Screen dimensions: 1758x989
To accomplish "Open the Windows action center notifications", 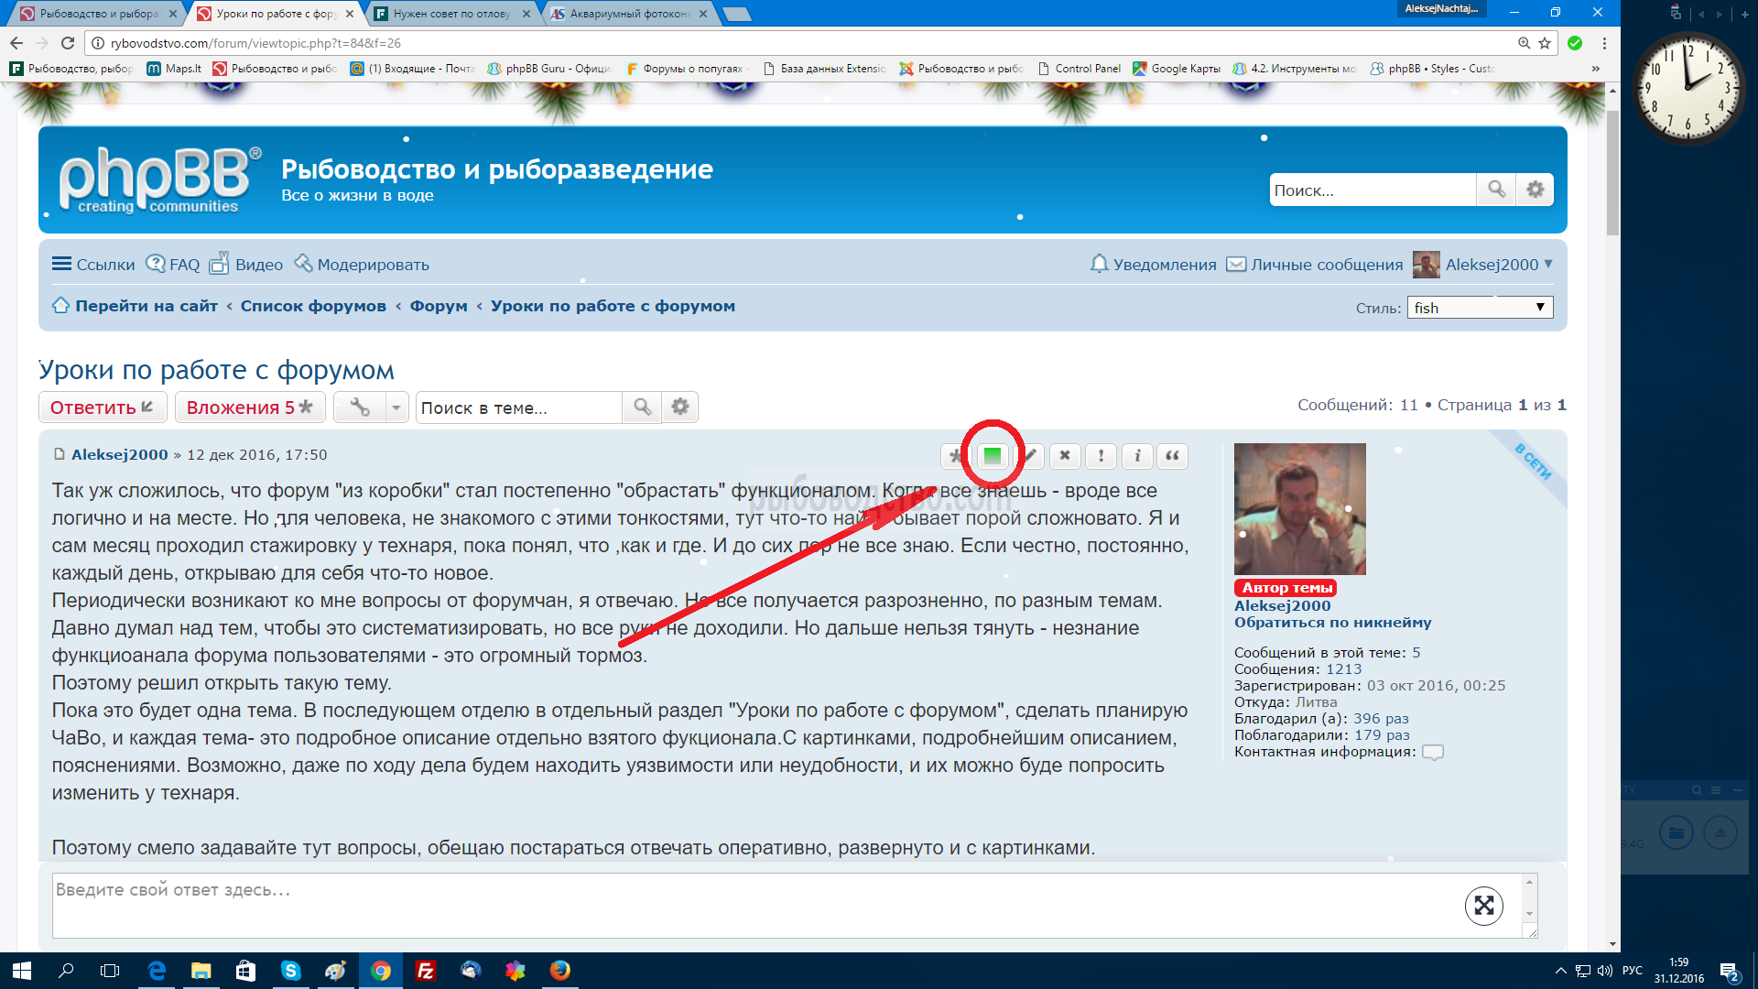I will (1730, 971).
